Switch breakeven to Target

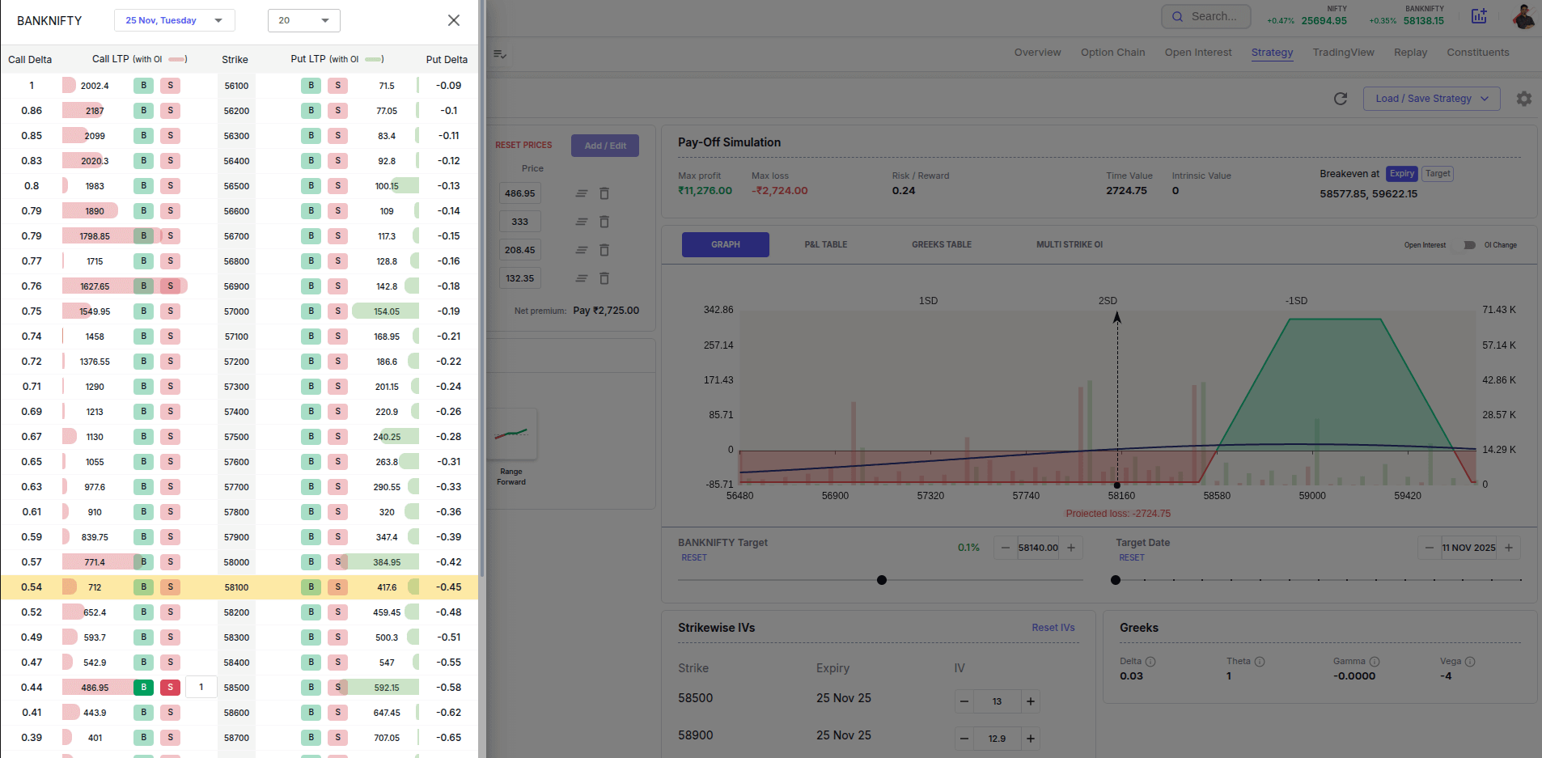pyautogui.click(x=1438, y=174)
